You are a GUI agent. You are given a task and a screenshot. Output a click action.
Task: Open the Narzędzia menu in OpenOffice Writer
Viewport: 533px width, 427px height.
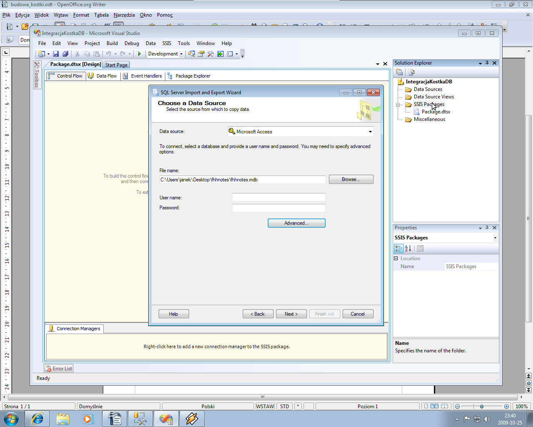[x=124, y=15]
